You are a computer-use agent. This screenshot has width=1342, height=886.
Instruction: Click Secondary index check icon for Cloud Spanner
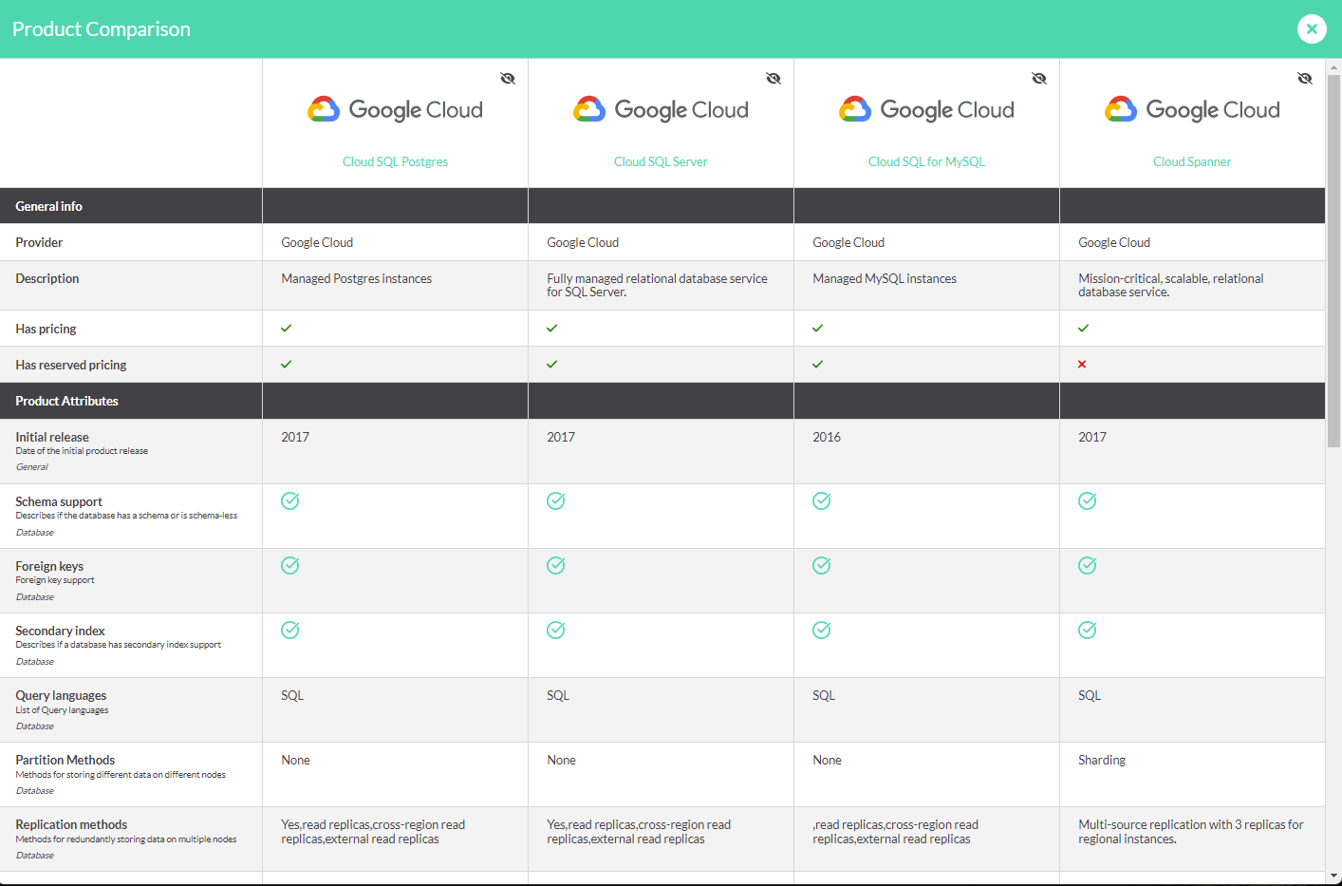1088,630
